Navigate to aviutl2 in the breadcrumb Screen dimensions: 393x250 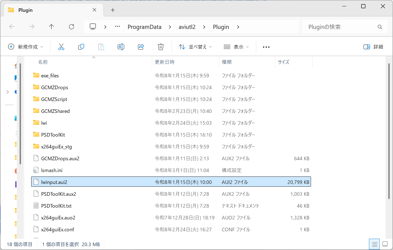click(187, 27)
